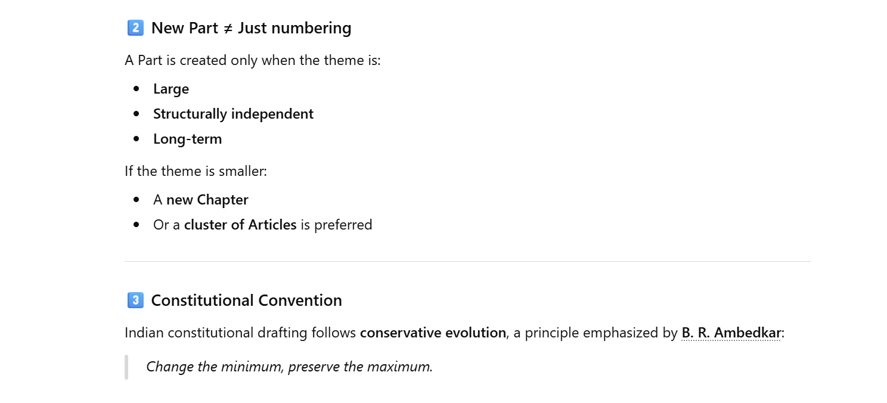The height and width of the screenshot is (403, 887).
Task: Click the bold "cluster of Articles" text
Action: (x=240, y=225)
